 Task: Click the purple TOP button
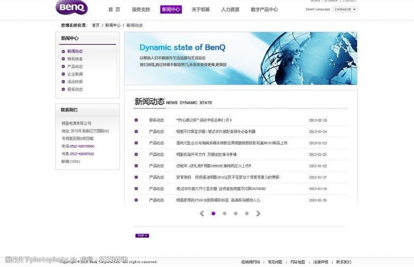pyautogui.click(x=142, y=235)
